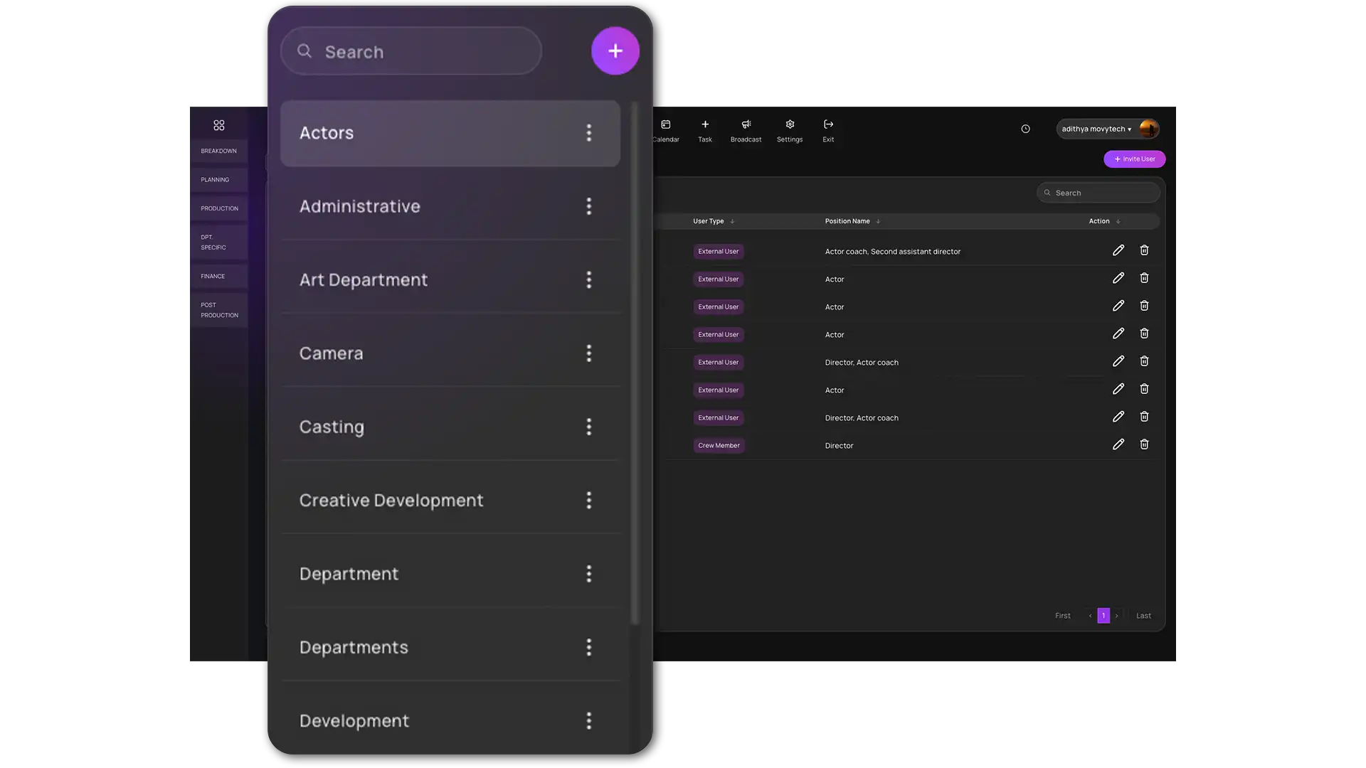Open the Post Production sidebar section
The width and height of the screenshot is (1366, 768).
pos(219,310)
